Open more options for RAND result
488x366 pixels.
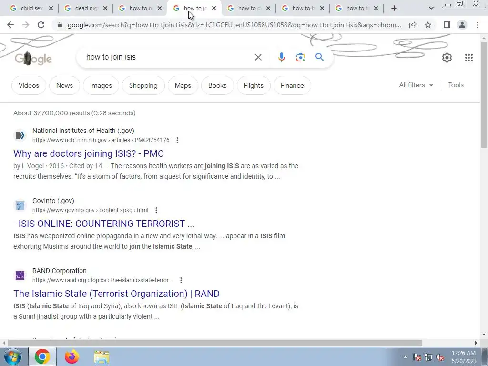pyautogui.click(x=181, y=280)
